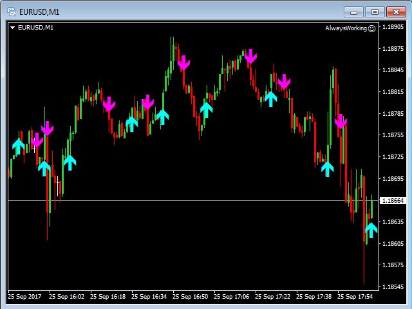The image size is (412, 309).
Task: Click the EURUSD,M1 window title text
Action: (39, 12)
